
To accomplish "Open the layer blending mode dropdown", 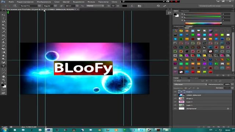I will pos(190,84).
